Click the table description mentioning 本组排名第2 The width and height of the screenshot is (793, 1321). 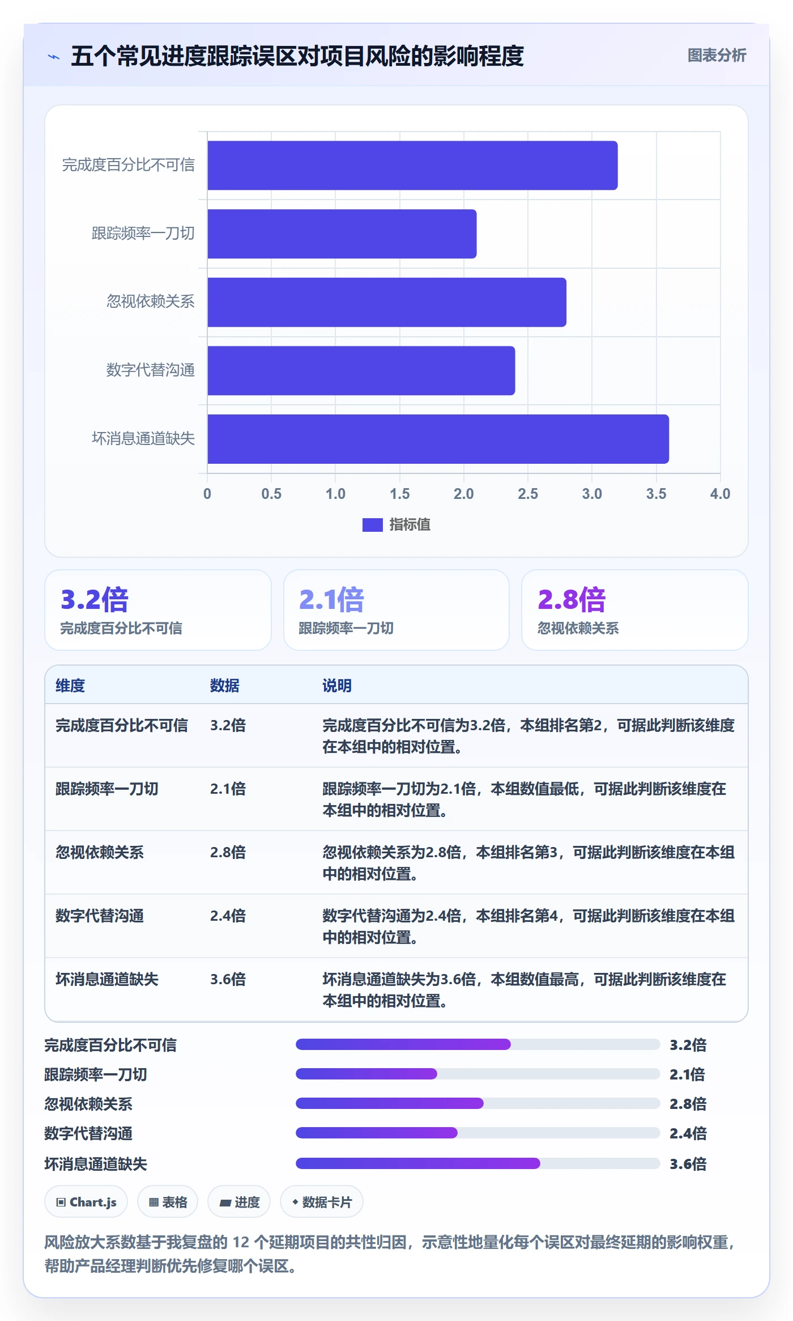coord(528,736)
